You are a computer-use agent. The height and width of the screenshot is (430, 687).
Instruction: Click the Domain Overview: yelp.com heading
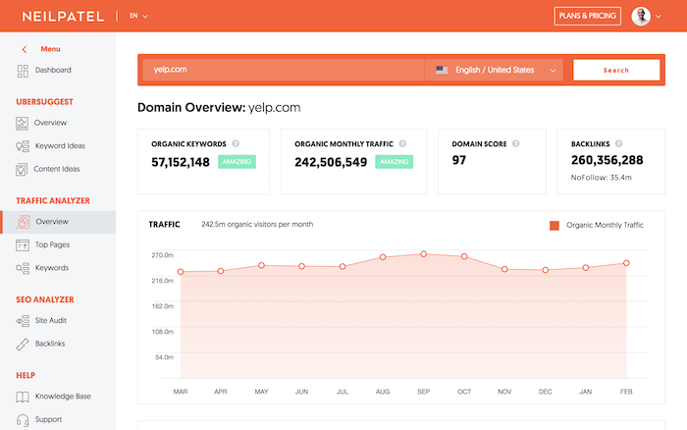(219, 108)
